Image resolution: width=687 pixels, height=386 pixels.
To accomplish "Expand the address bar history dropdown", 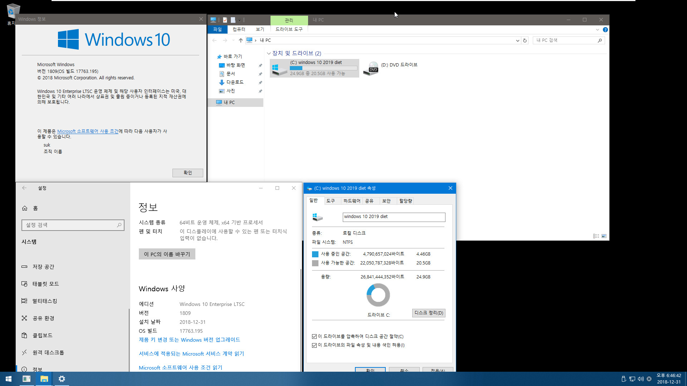I will (x=517, y=40).
